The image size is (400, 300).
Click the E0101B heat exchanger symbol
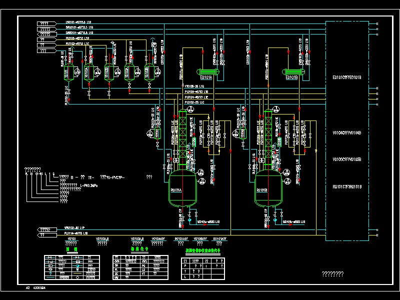[293, 72]
